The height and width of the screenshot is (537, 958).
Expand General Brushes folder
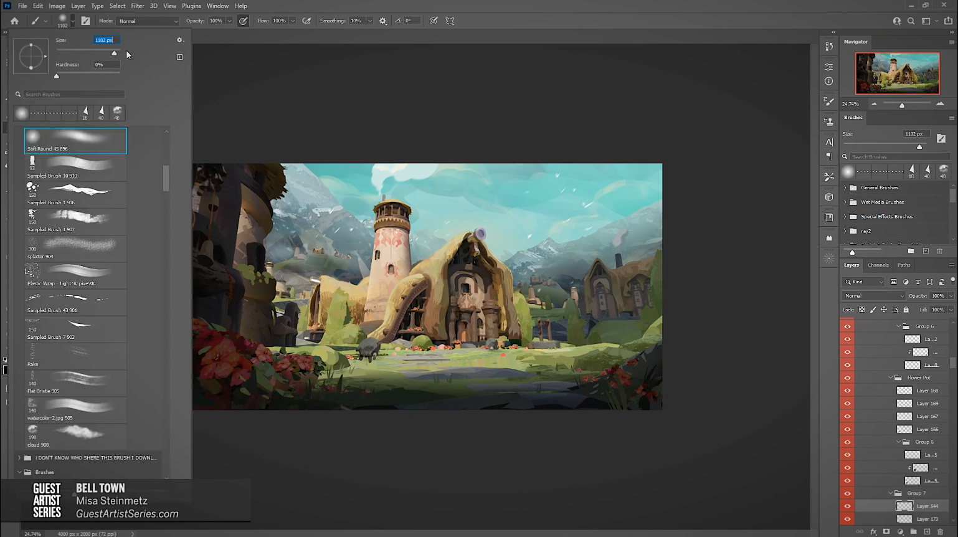(x=845, y=188)
